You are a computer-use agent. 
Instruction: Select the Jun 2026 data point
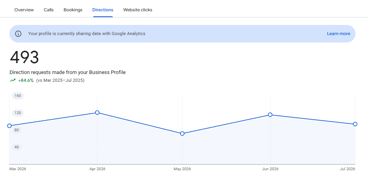pos(270,115)
